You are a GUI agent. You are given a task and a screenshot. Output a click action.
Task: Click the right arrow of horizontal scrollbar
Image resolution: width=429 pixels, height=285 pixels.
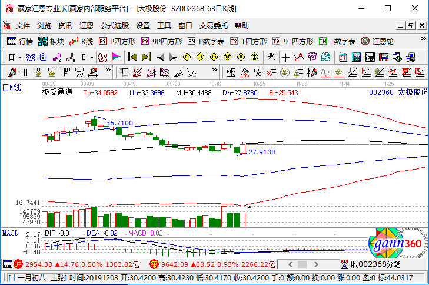[316, 264]
